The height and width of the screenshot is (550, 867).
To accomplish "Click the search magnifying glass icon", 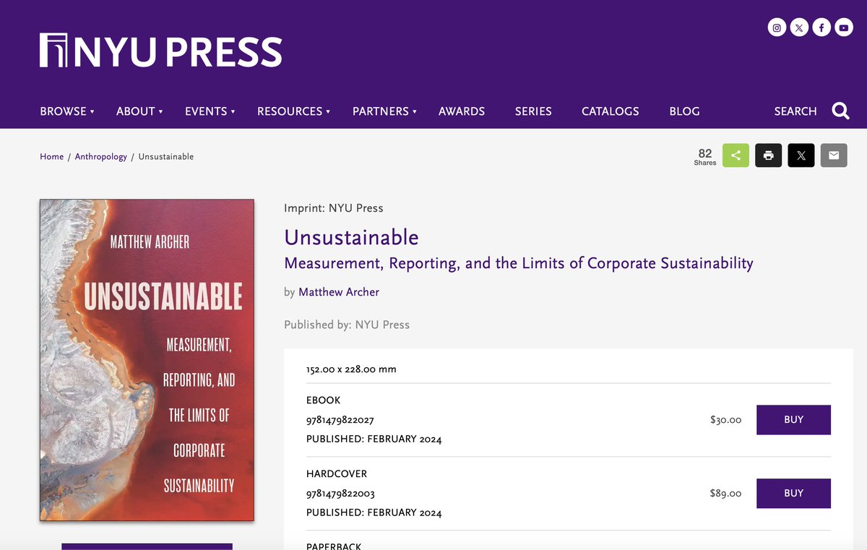I will click(840, 111).
